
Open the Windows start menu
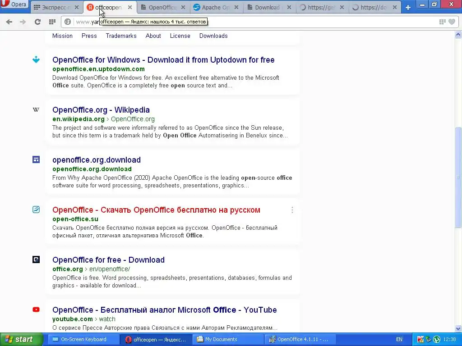pos(21,339)
